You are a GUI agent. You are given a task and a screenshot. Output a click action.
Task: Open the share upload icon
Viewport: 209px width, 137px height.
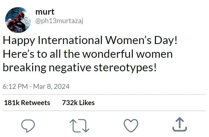pos(179,124)
